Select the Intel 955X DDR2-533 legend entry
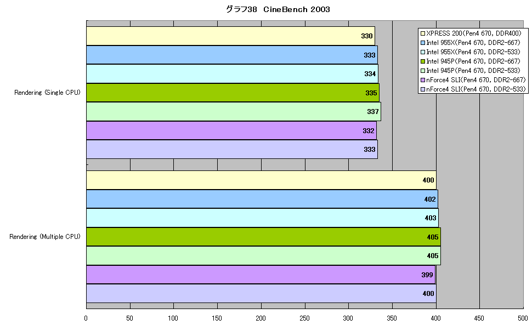This screenshot has width=532, height=331. [x=470, y=52]
